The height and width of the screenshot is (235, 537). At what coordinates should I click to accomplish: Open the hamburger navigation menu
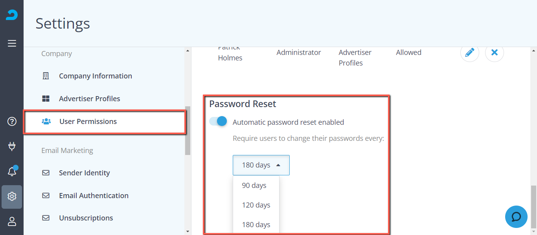[x=12, y=43]
